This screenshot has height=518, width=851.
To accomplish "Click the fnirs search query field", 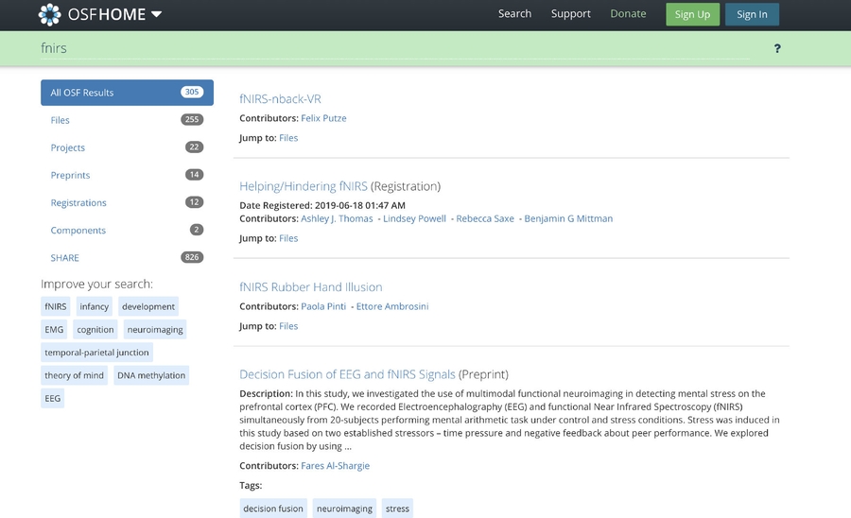I will click(x=378, y=48).
